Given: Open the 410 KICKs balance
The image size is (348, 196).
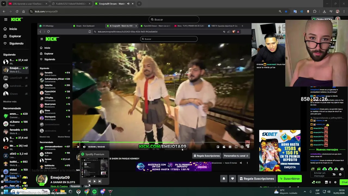Looking at the screenshot, I should click(316, 182).
